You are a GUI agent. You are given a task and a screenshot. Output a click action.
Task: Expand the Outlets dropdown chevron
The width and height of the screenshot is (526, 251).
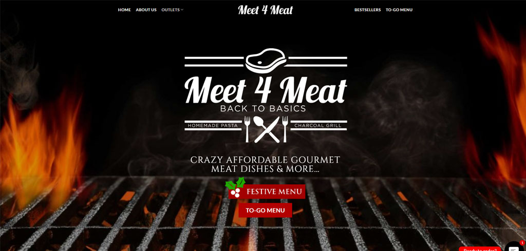coord(182,10)
